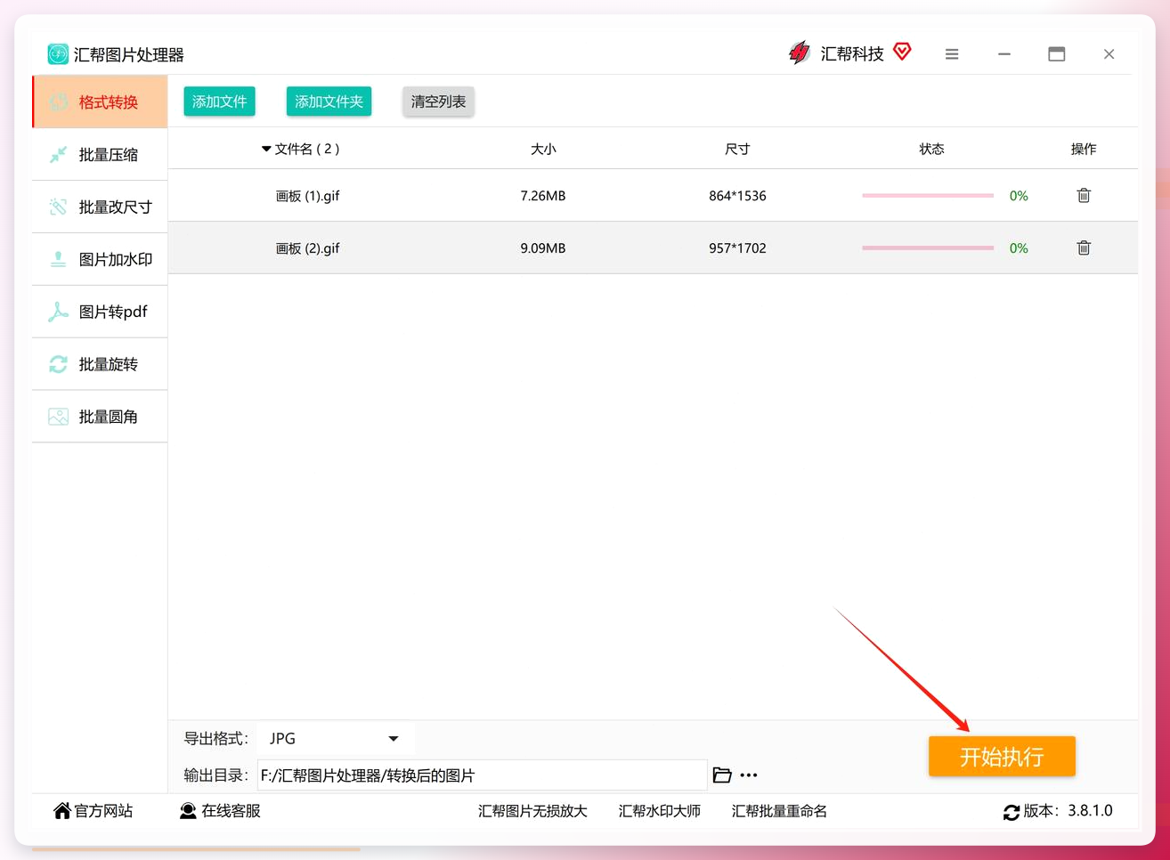Delete 画板 (1).gif with trash icon
Image resolution: width=1170 pixels, height=860 pixels.
click(1084, 195)
